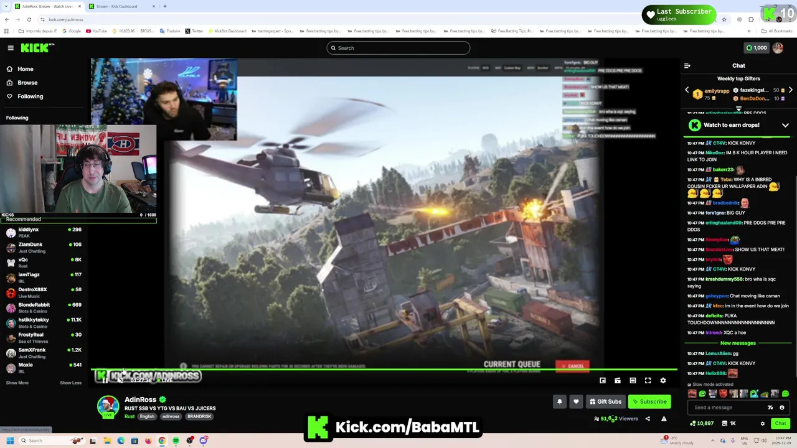The width and height of the screenshot is (797, 448).
Task: Open the channel points 10,897 balance
Action: pyautogui.click(x=702, y=424)
